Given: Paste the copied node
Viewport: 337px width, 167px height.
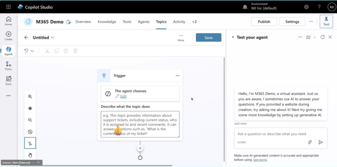Looking at the screenshot, I should click(66, 51).
